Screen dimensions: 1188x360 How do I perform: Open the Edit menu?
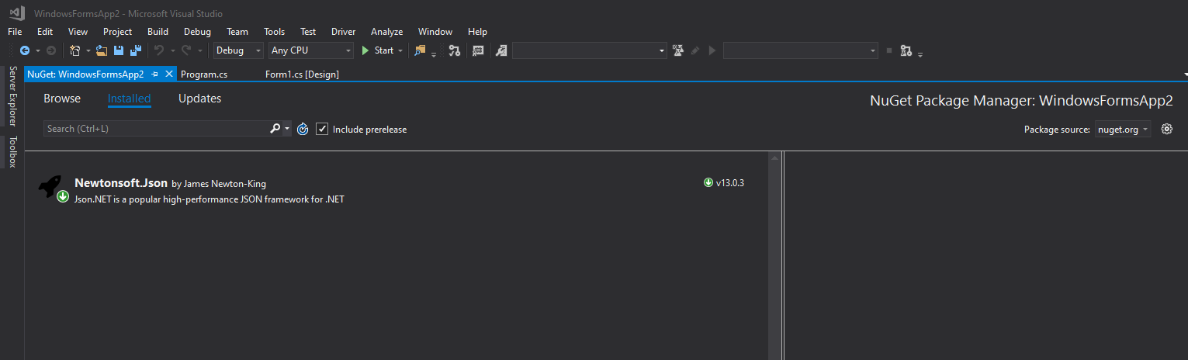coord(45,32)
